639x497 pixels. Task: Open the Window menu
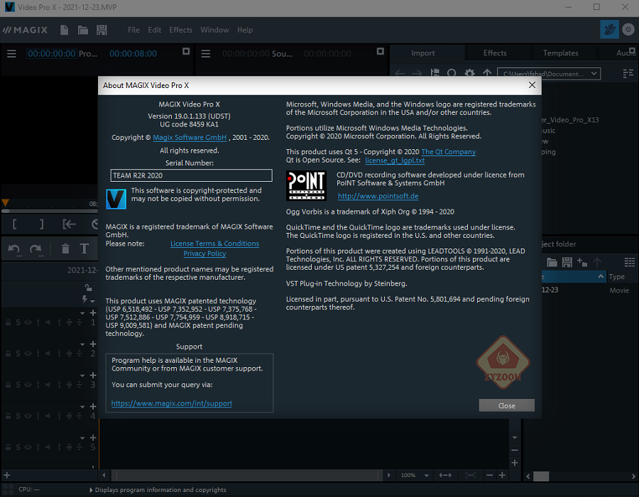214,30
